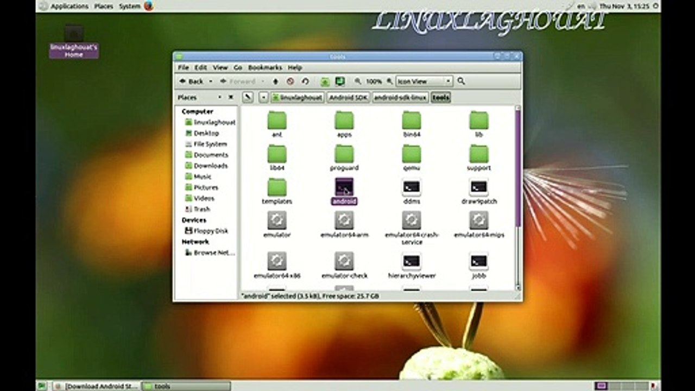This screenshot has height=391, width=695.
Task: Open the Go menu
Action: (238, 67)
